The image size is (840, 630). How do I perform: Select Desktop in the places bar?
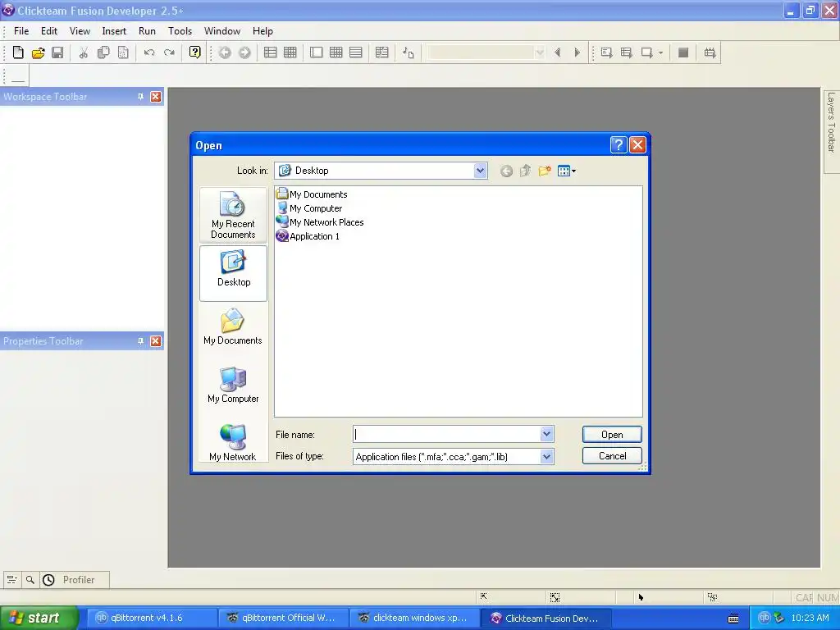233,272
